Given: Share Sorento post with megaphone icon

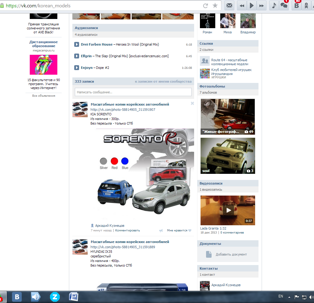Looking at the screenshot, I should pyautogui.click(x=161, y=230).
